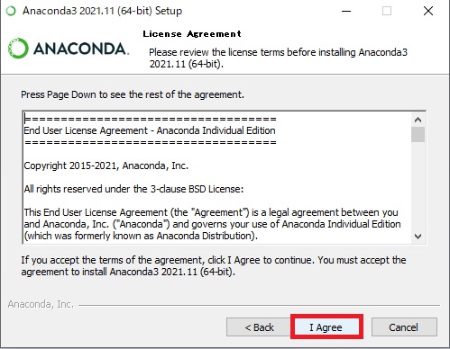Image resolution: width=450 pixels, height=349 pixels.
Task: Click the scrollbar down arrow in license box
Action: (418, 237)
